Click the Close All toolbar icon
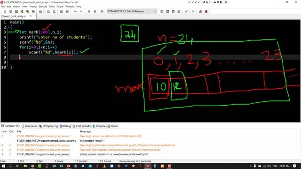The image size is (301, 169). (x=33, y=11)
